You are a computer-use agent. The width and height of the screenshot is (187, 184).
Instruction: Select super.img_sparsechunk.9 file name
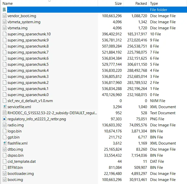[28, 40]
